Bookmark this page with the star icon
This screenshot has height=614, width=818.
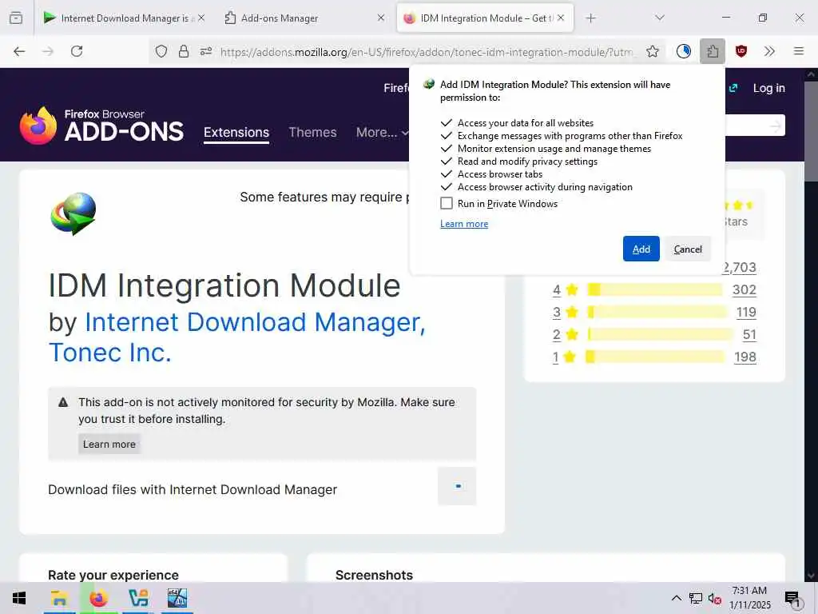pyautogui.click(x=652, y=51)
